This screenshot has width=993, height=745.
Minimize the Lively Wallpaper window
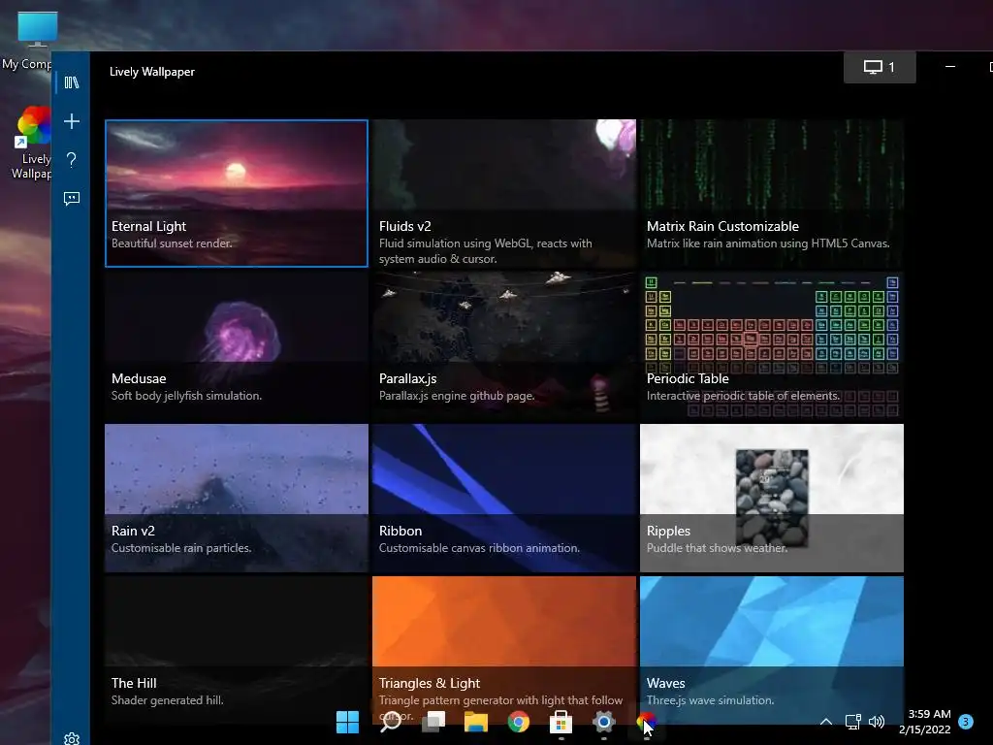[x=950, y=67]
